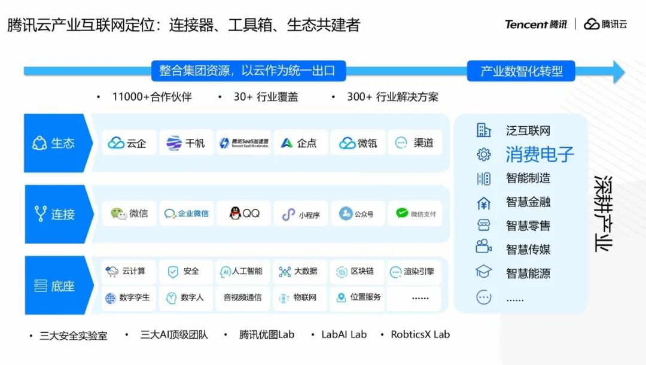Click the 大数据 network nodes icon
This screenshot has height=365, width=646.
click(x=285, y=272)
